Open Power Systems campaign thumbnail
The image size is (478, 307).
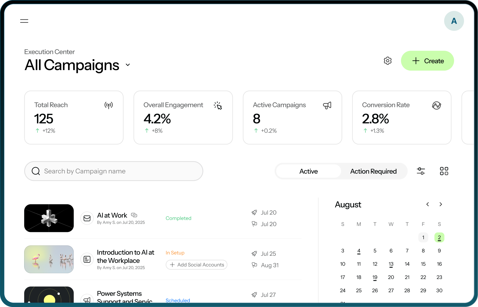tap(49, 295)
